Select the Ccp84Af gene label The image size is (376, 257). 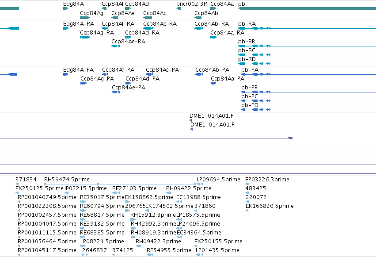click(x=113, y=4)
